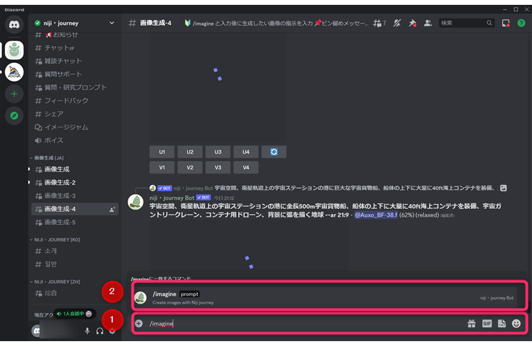Click niji・journey Bot username in message
The image size is (532, 346).
pos(172,198)
